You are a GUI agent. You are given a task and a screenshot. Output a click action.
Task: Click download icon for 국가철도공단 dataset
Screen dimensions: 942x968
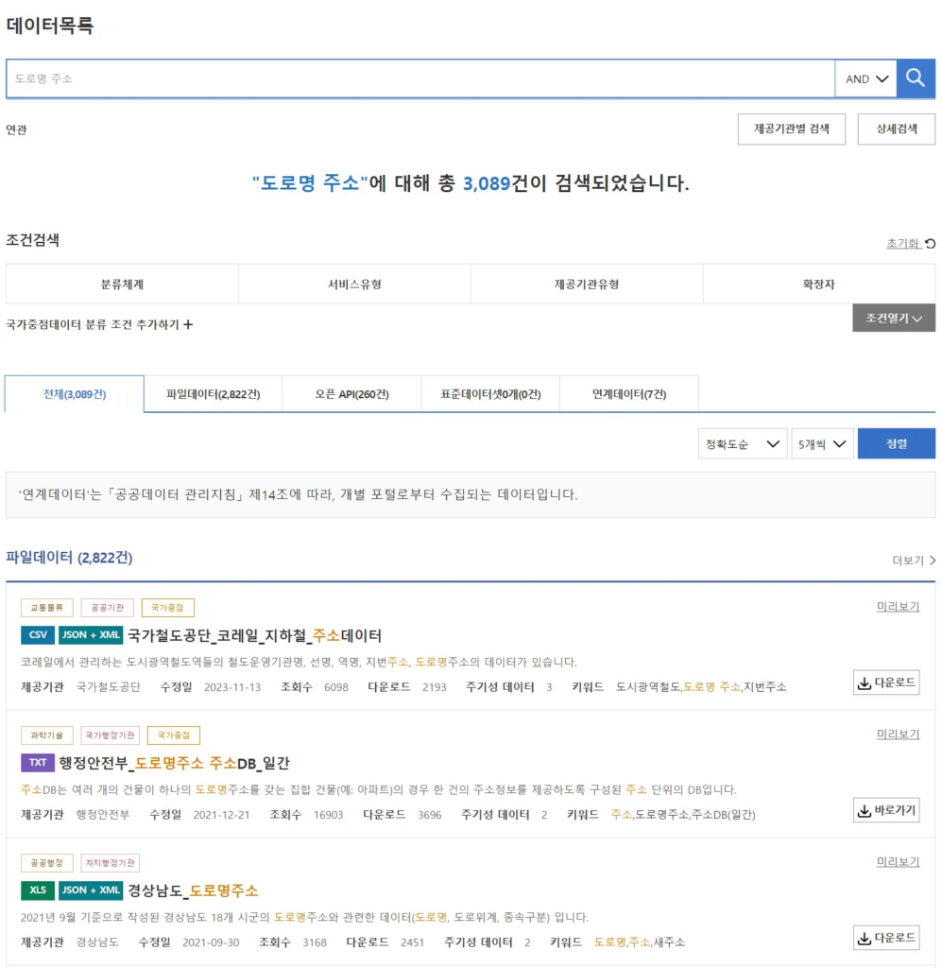tap(865, 683)
